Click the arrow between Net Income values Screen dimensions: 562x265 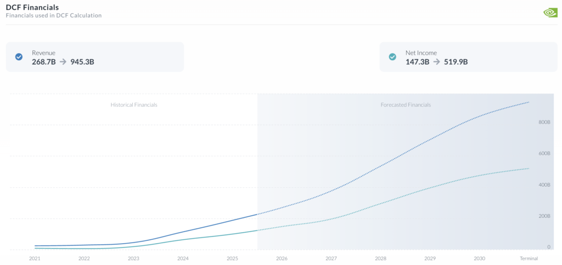click(x=437, y=62)
